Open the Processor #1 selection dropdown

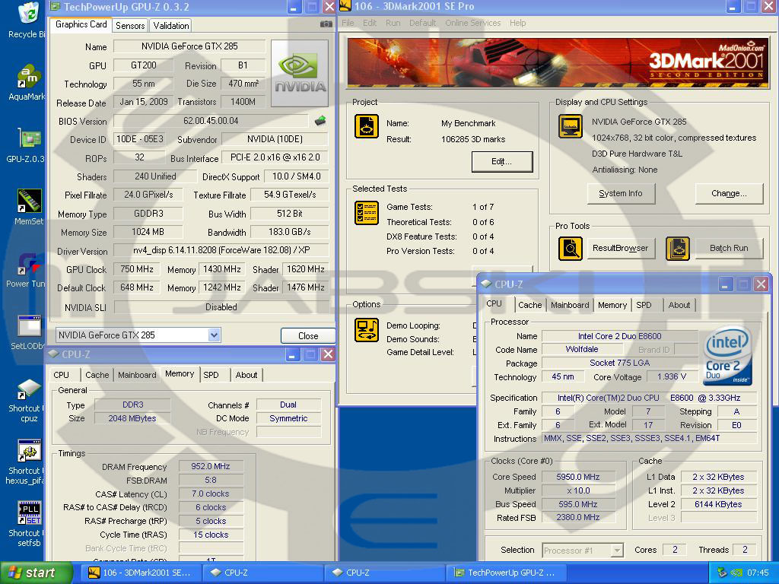616,551
